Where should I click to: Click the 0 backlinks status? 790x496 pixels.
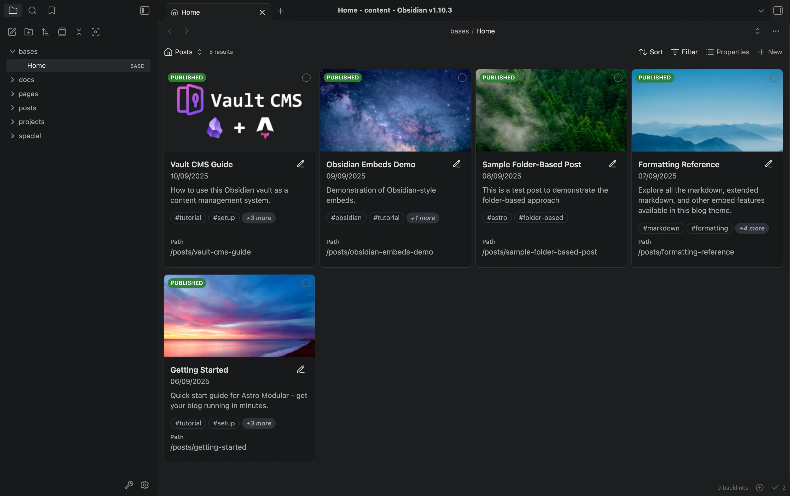(733, 487)
